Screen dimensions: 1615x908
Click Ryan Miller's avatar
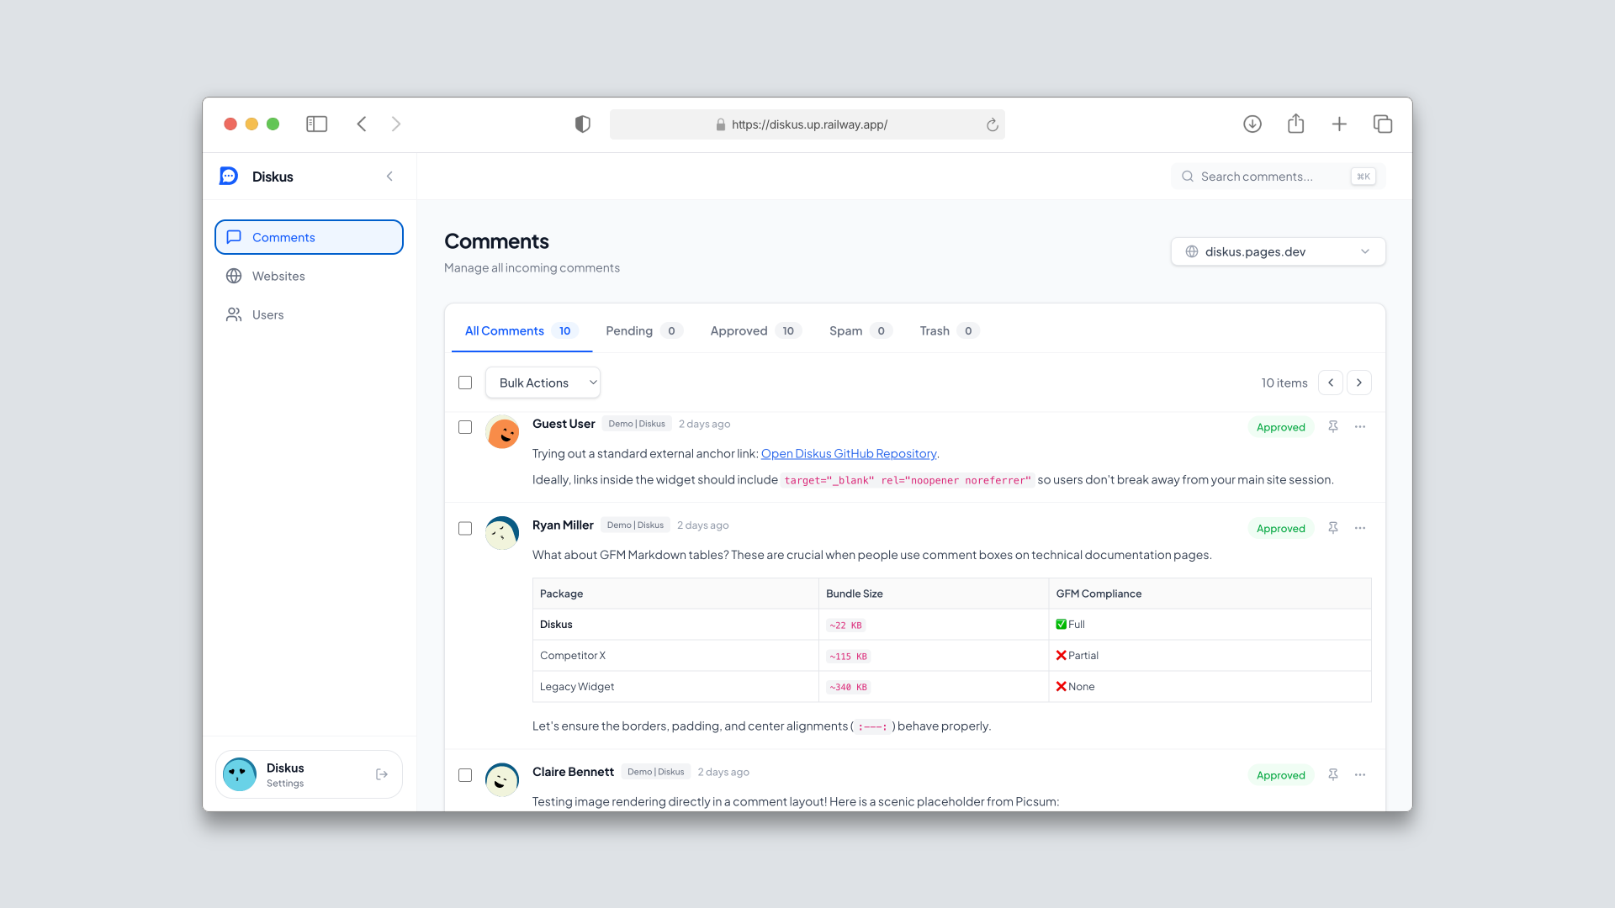tap(502, 533)
